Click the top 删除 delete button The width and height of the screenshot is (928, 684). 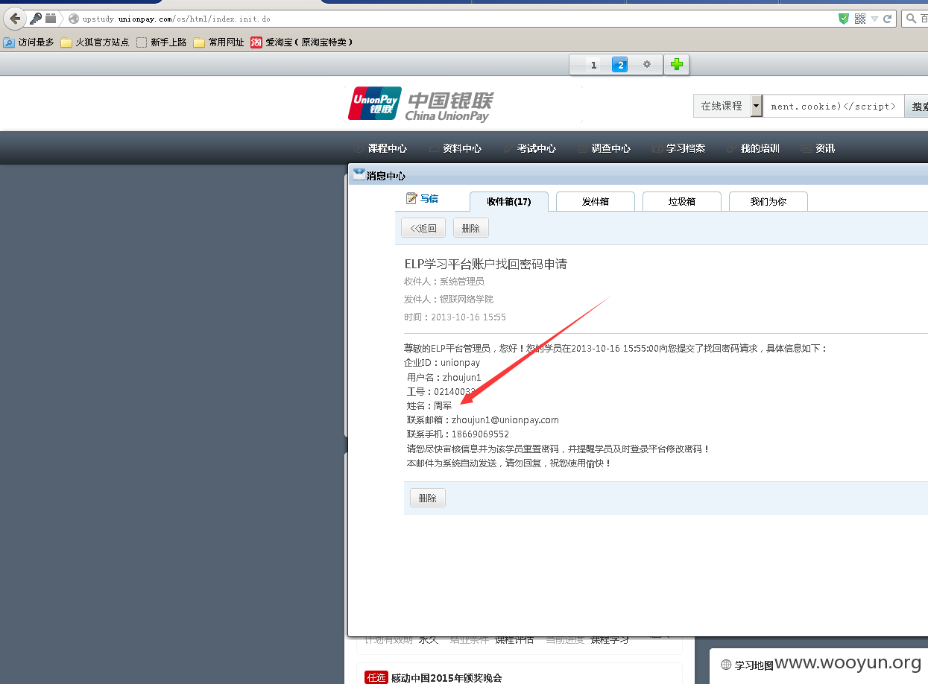[x=471, y=228]
